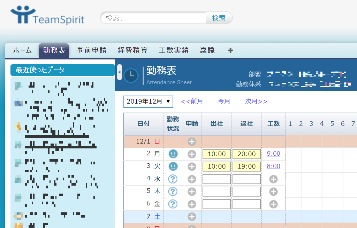357x228 pixels.
Task: Add work hours for Friday 6
Action: point(273,204)
